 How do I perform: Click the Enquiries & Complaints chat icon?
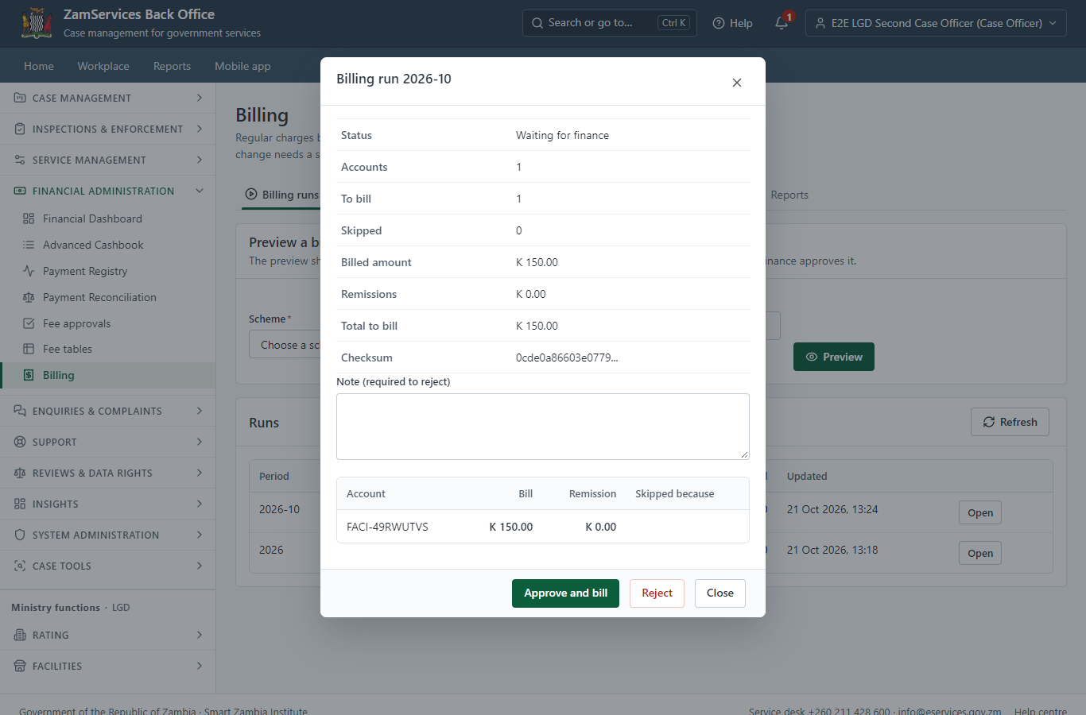pos(20,411)
